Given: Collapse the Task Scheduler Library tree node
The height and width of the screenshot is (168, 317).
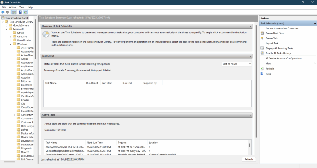Looking at the screenshot, I should click(x=2, y=22).
